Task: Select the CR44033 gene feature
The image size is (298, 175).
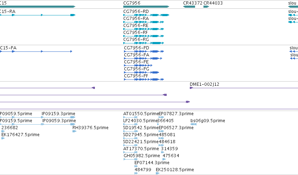Action: coord(206,7)
